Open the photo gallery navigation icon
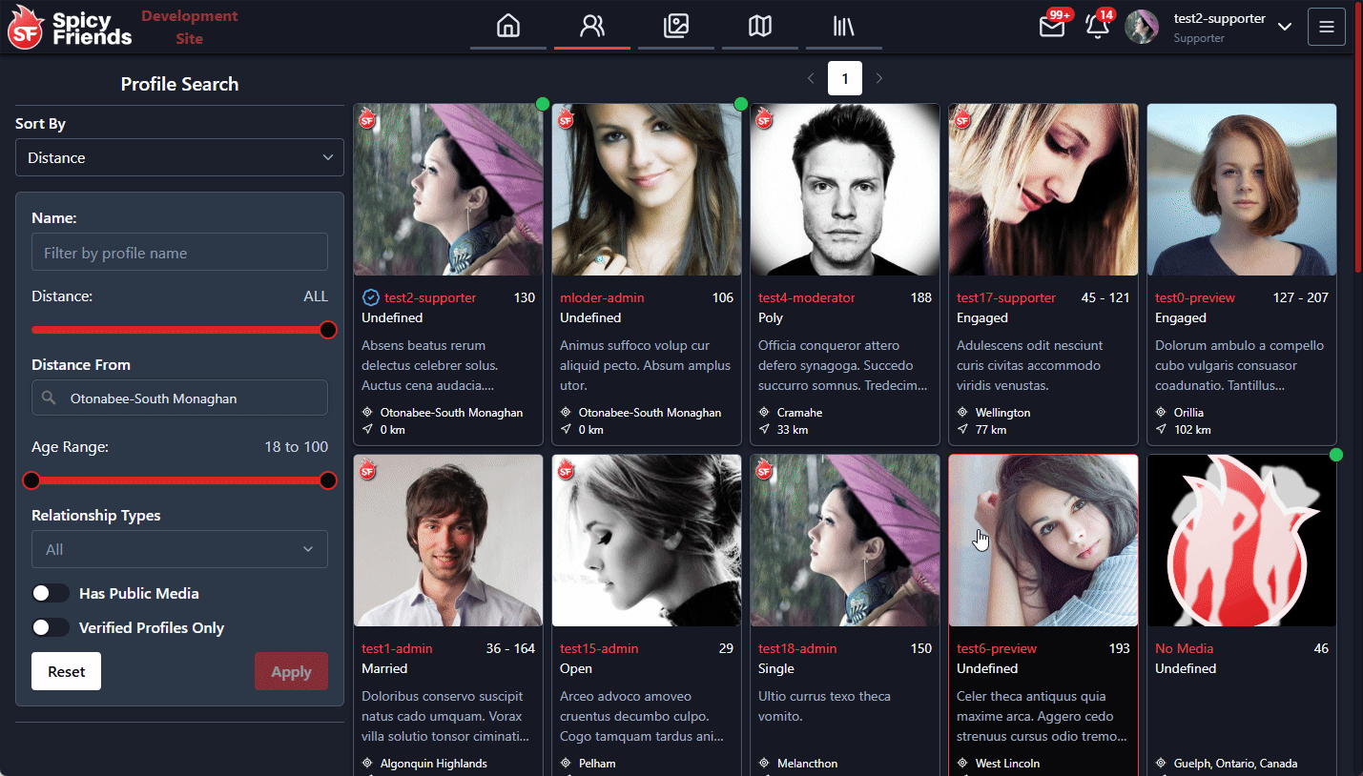1363x776 pixels. pos(675,26)
